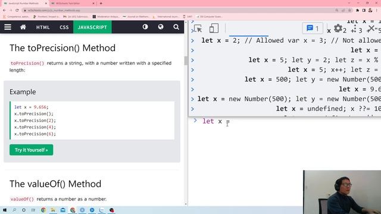
Task: Open the language globe icon
Action: pos(161,27)
